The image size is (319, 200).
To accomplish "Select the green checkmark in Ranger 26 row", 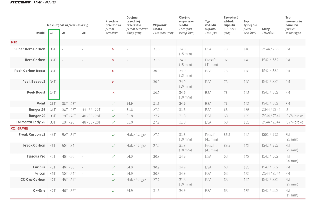I will 113,116.
